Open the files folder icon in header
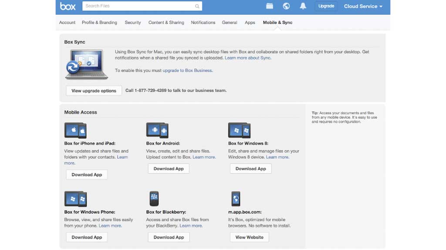Screen dimensions: 446x250 coord(270,6)
